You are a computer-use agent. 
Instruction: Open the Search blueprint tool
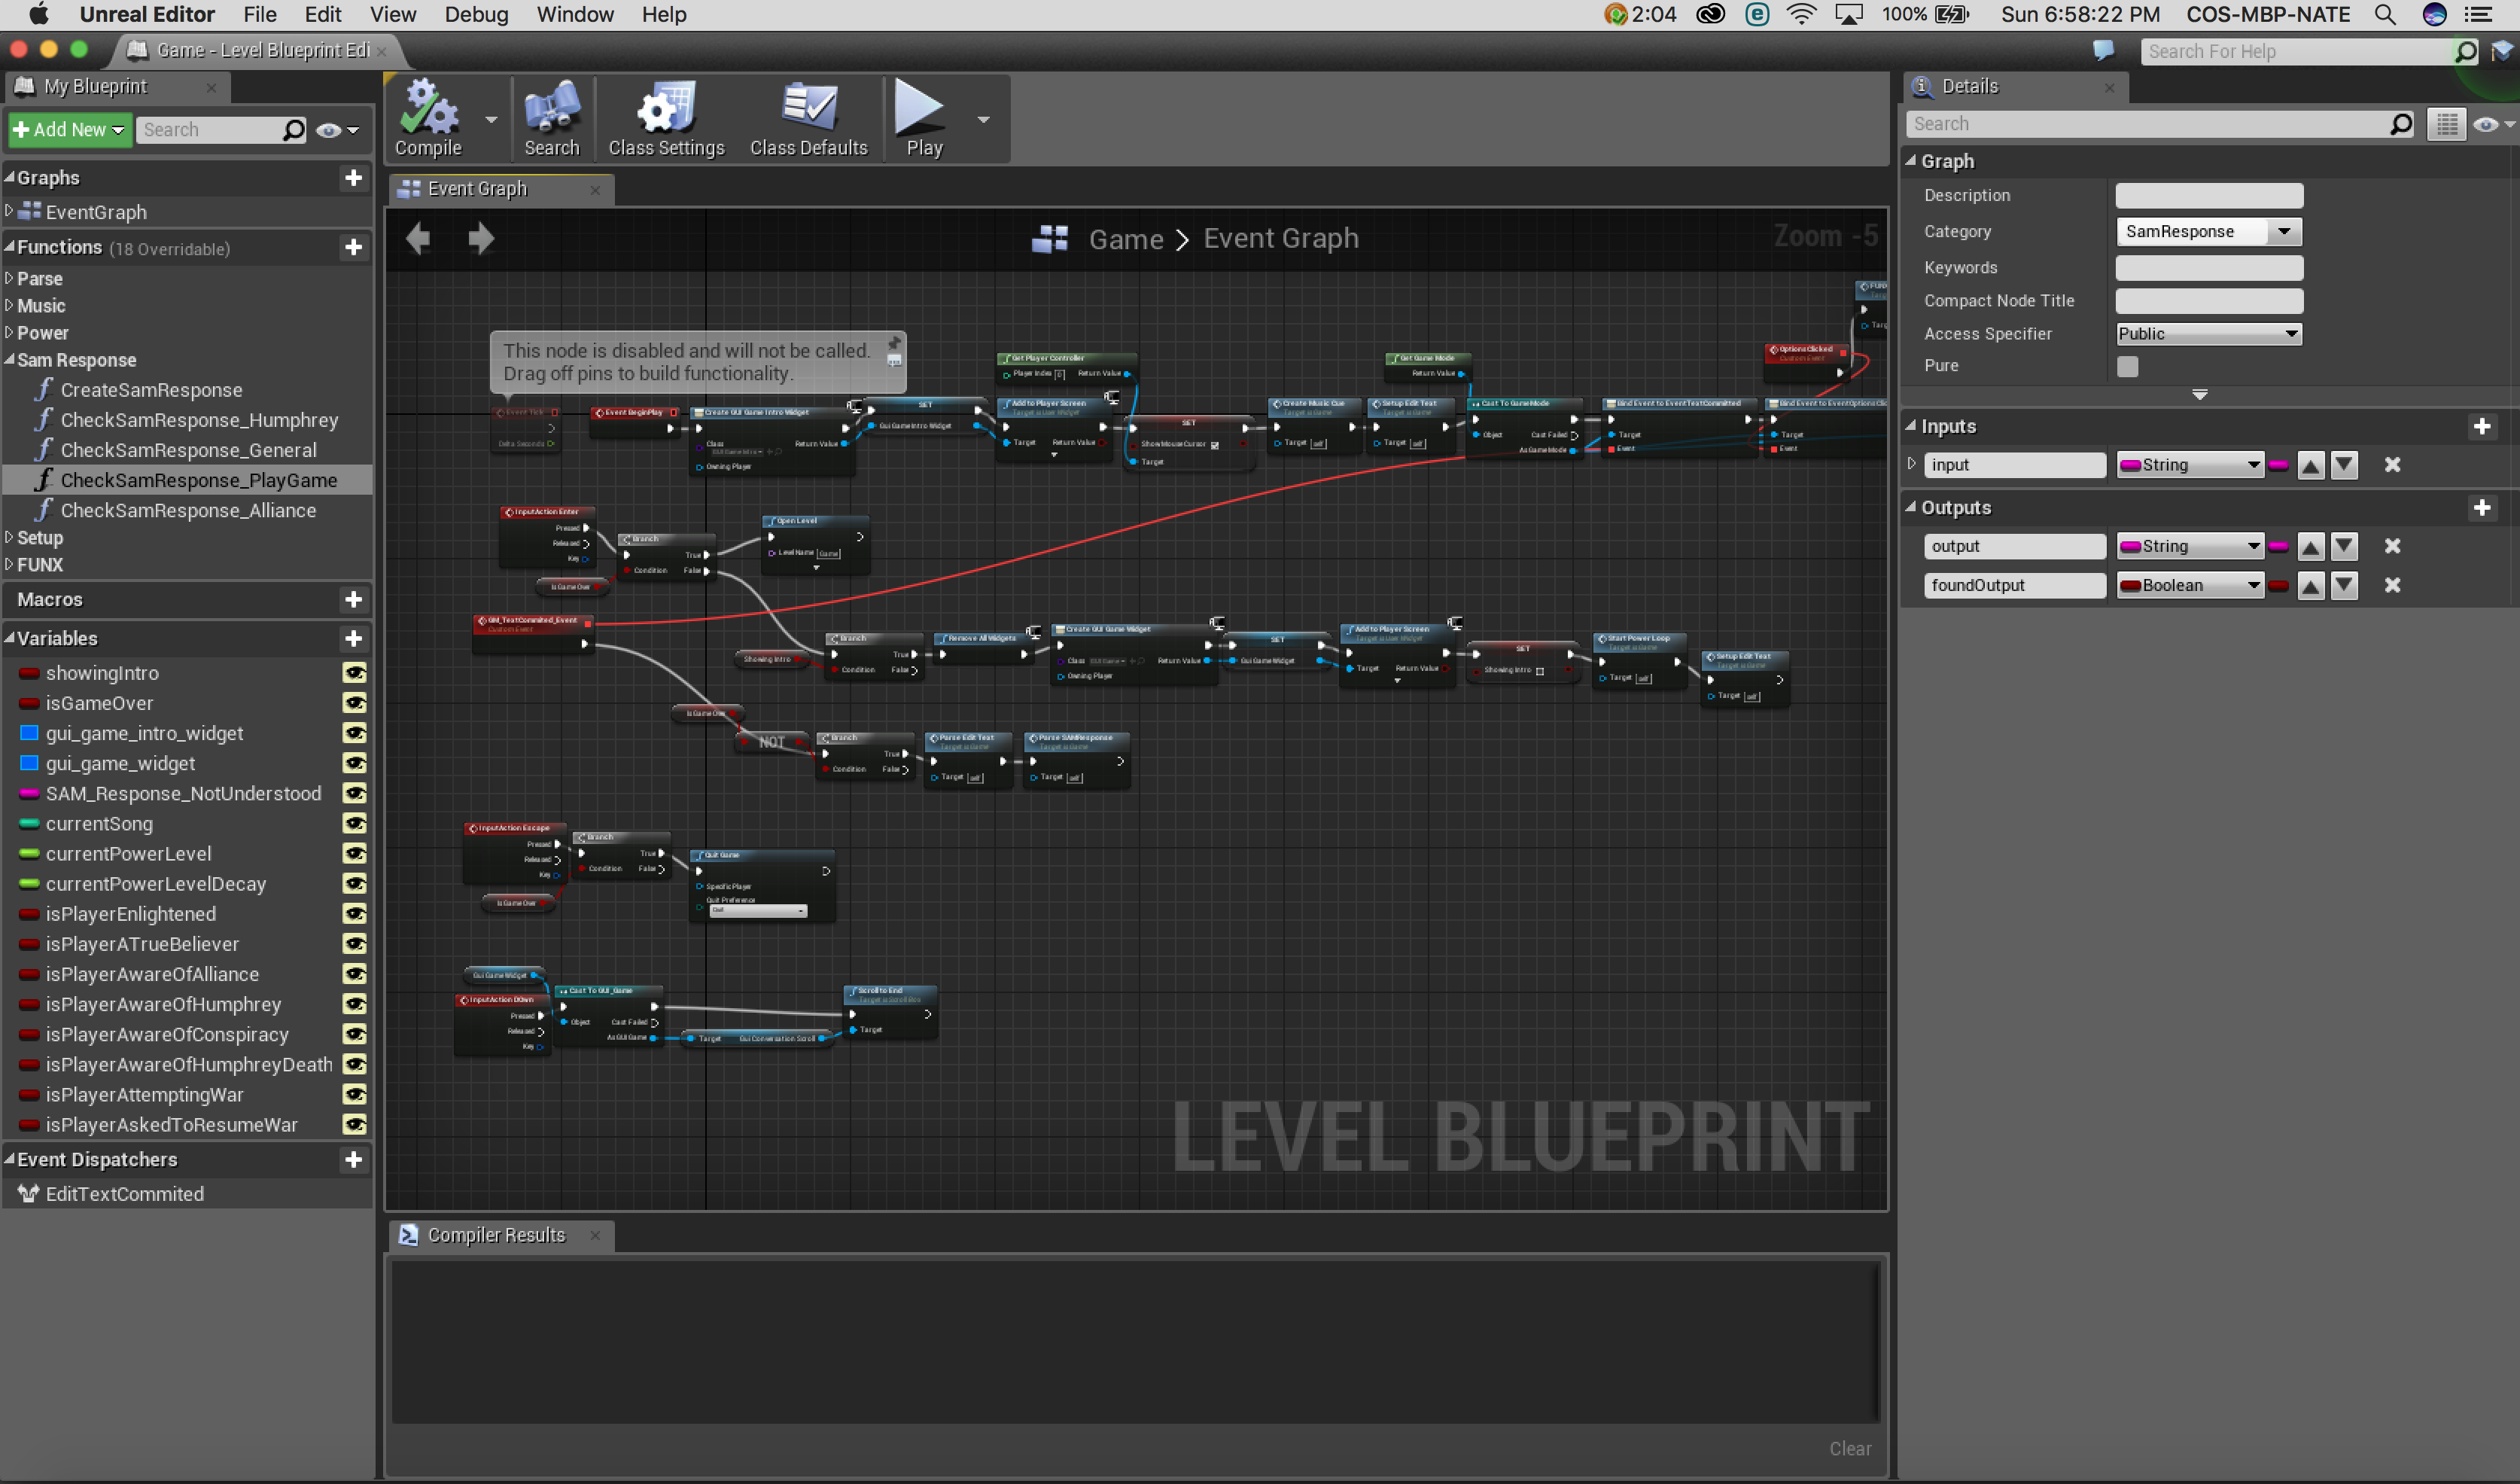pyautogui.click(x=551, y=118)
